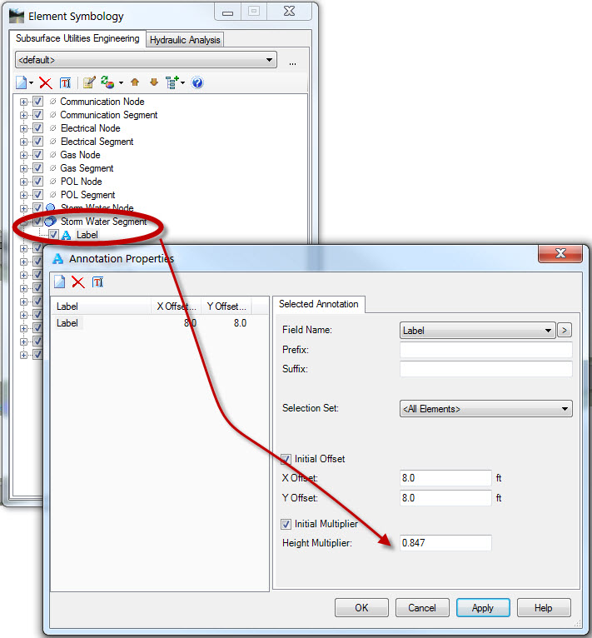Click Apply button
Screen dimensions: 592x638
coord(483,608)
